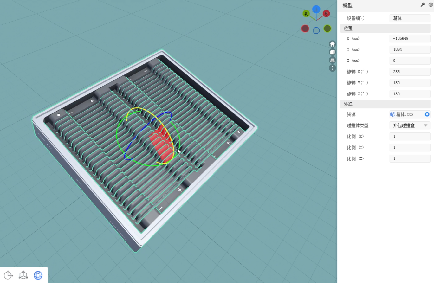Click the 旋转 X(°) label
The width and height of the screenshot is (434, 283).
[357, 72]
